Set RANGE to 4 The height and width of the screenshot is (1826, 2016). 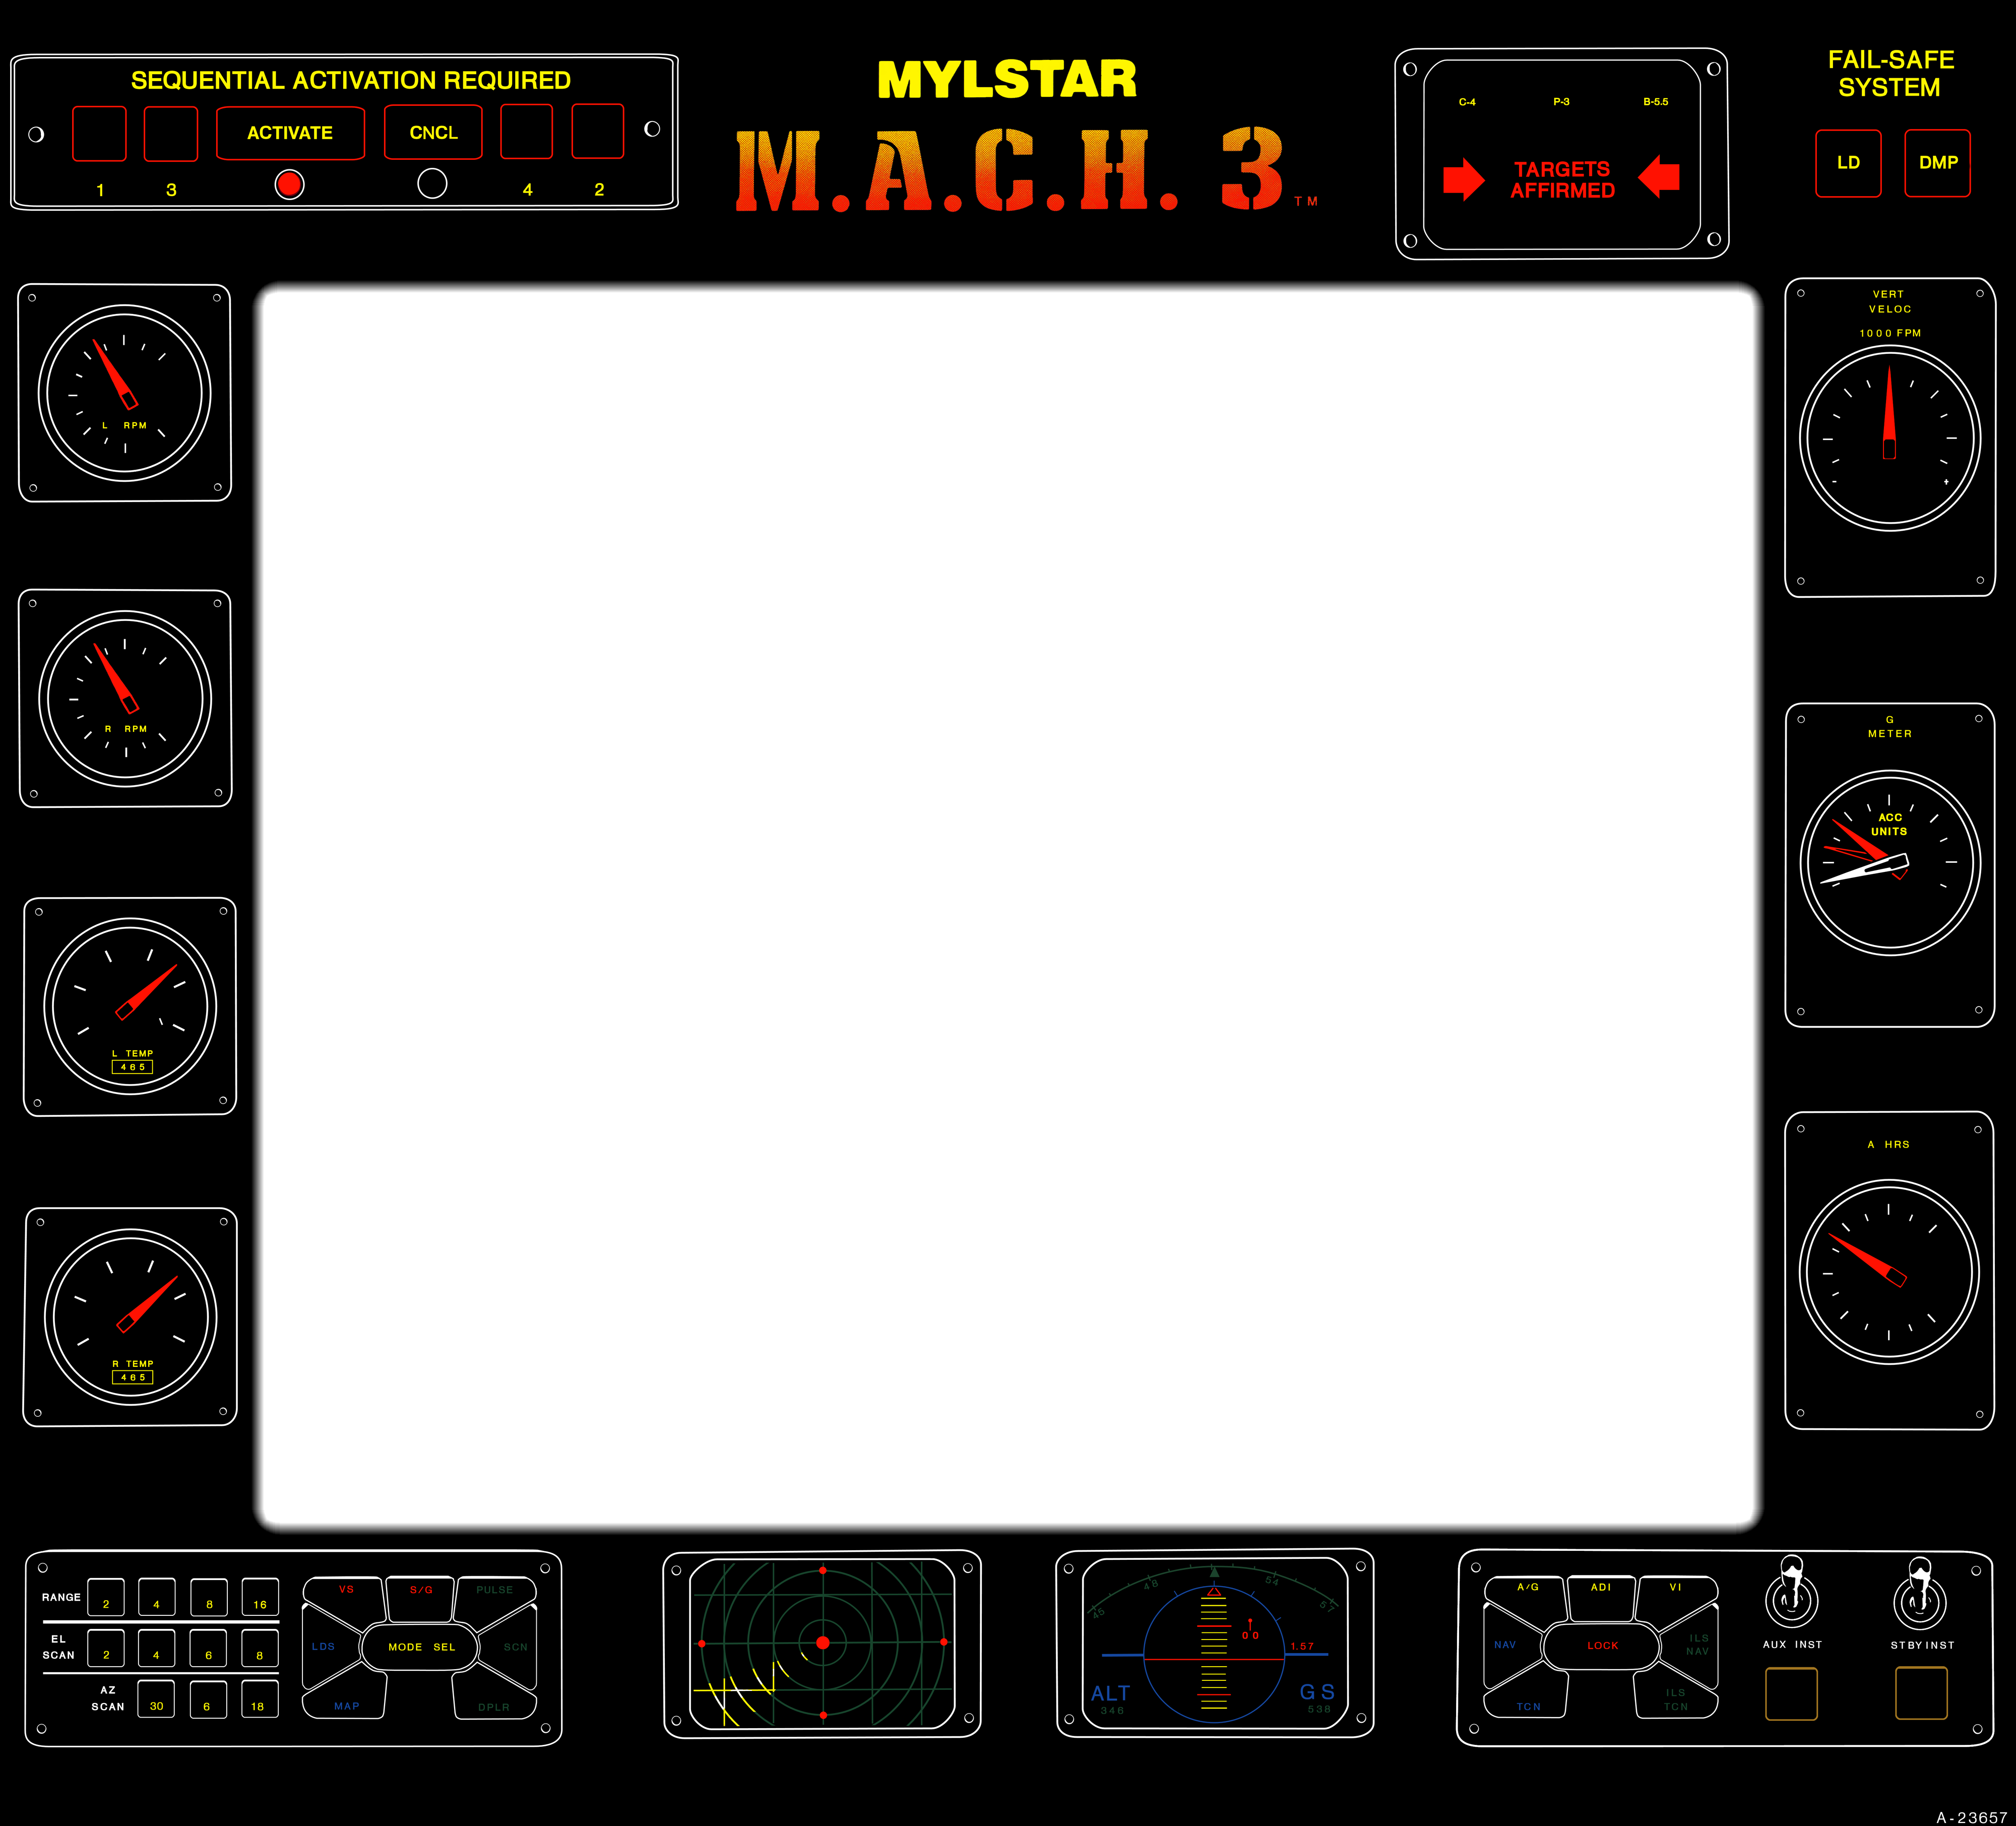[157, 1597]
